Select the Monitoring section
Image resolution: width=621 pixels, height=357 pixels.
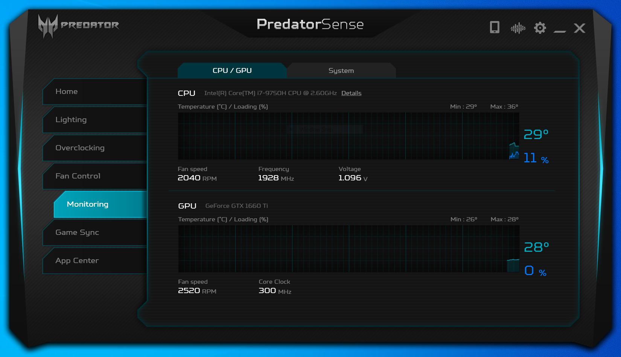(x=100, y=204)
